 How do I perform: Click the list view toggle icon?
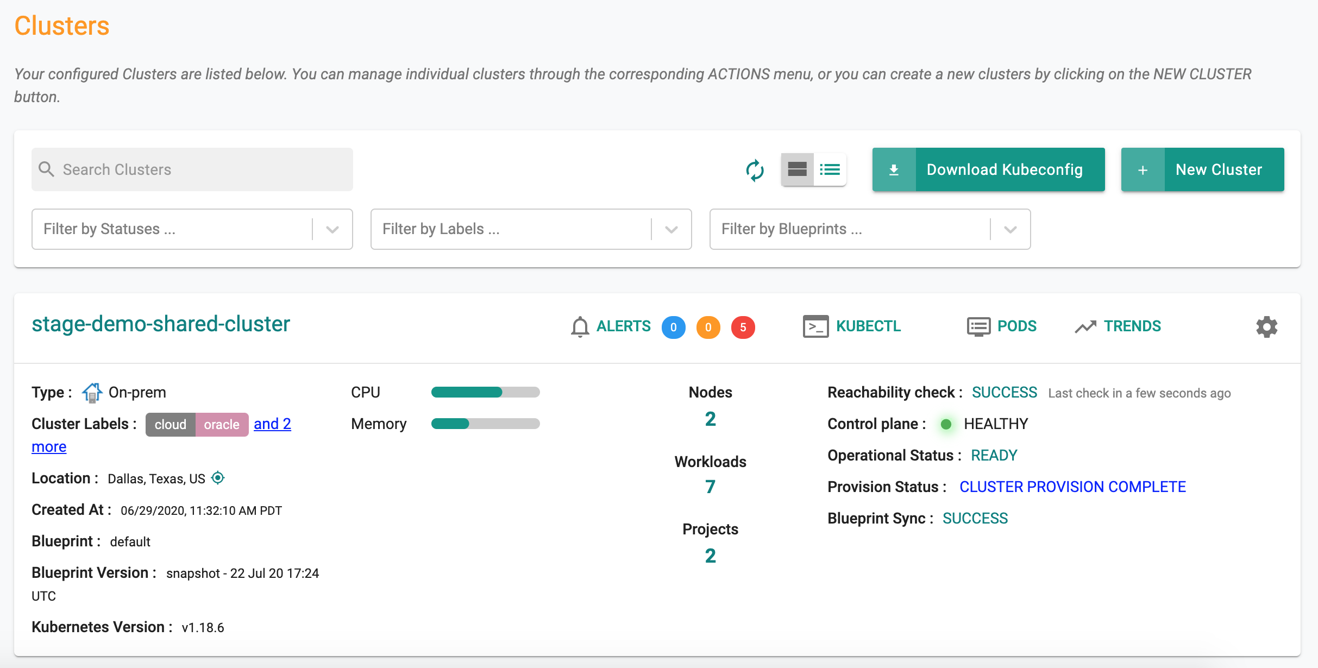(x=830, y=168)
